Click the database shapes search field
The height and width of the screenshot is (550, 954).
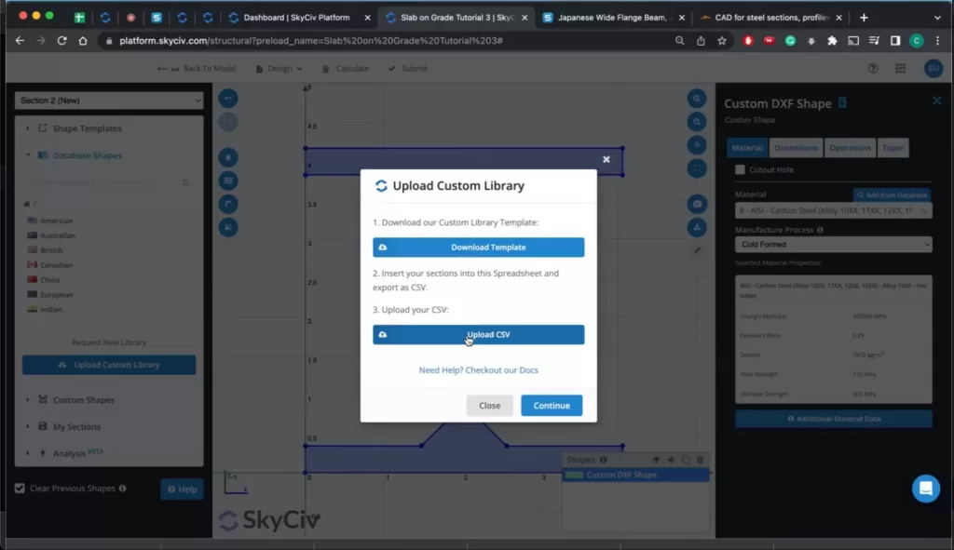point(108,182)
